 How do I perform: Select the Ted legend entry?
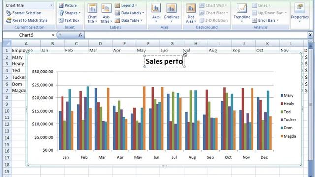[285, 112]
